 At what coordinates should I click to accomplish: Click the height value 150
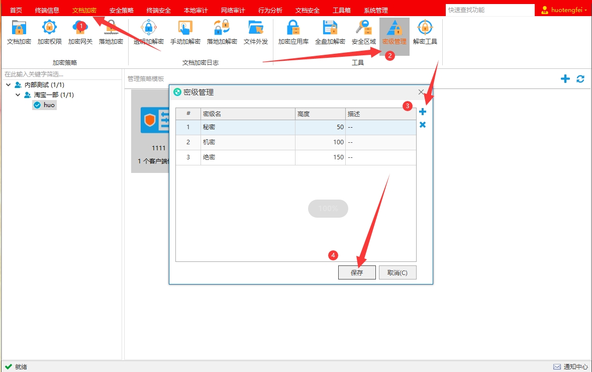(x=338, y=157)
